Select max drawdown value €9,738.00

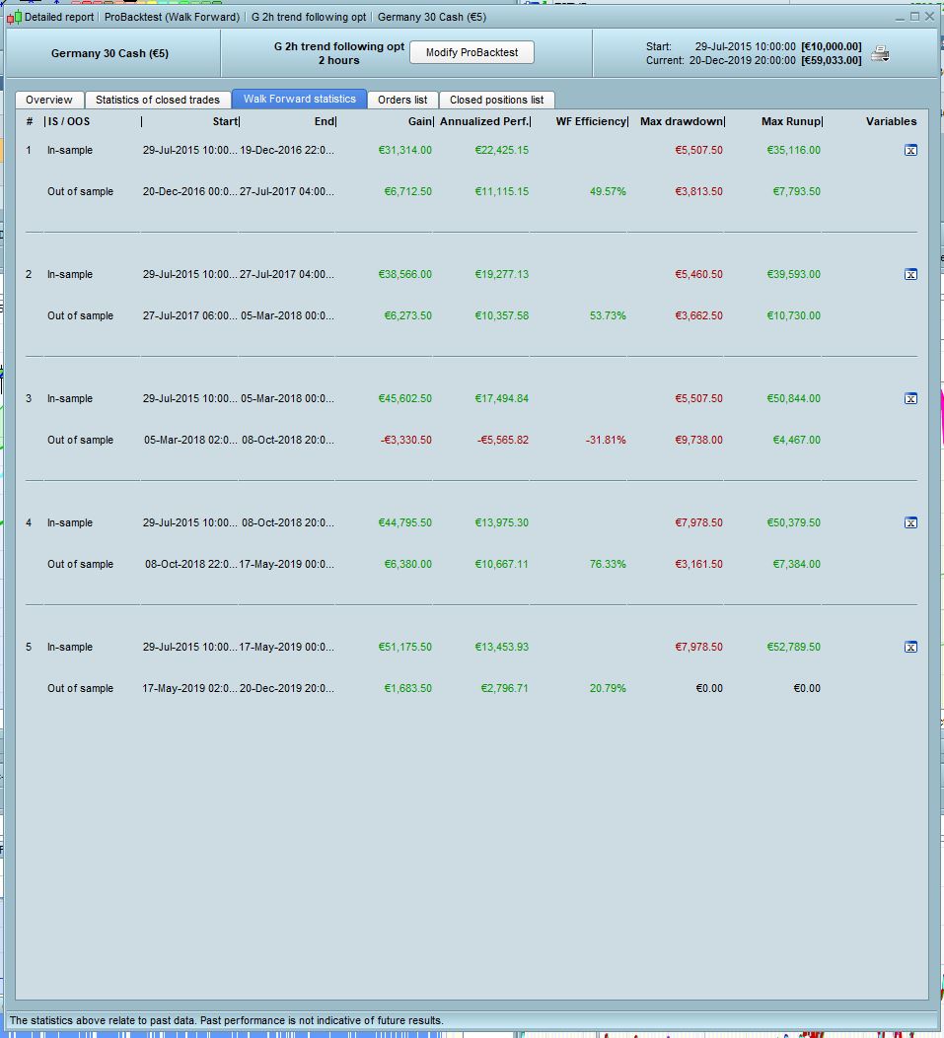pyautogui.click(x=699, y=441)
